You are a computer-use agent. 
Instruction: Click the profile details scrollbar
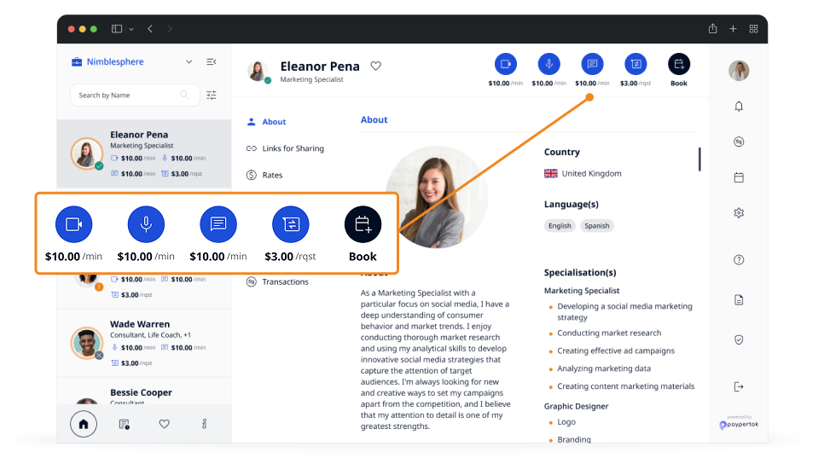[699, 159]
